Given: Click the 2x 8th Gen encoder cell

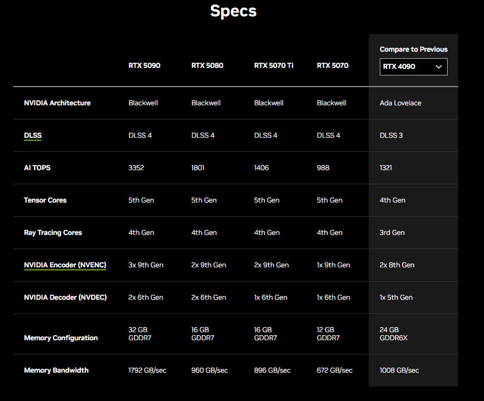Looking at the screenshot, I should (x=397, y=265).
